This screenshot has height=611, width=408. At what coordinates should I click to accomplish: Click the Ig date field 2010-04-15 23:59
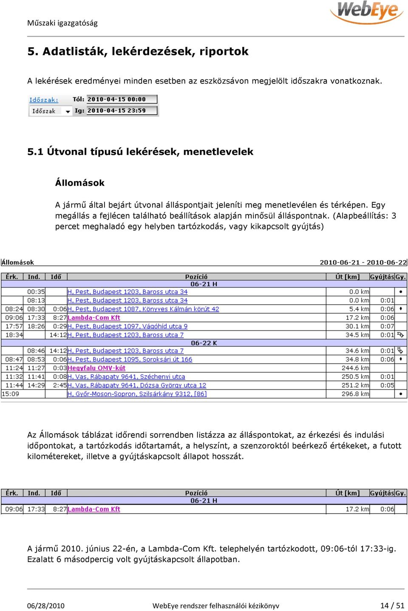click(x=122, y=111)
